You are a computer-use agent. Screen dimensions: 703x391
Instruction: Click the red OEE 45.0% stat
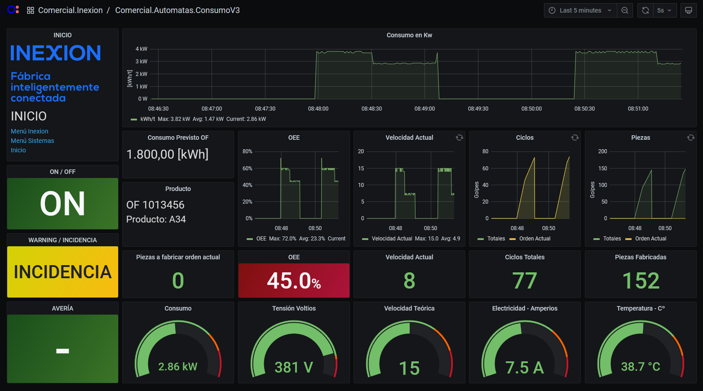(x=294, y=280)
